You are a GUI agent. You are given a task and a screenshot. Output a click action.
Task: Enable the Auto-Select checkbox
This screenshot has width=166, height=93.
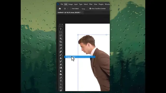[71, 9]
